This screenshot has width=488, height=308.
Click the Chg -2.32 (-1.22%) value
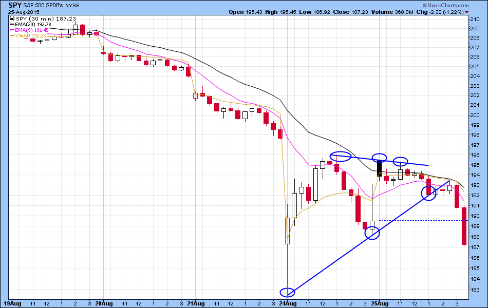[x=440, y=12]
